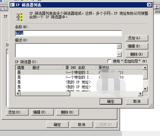
Task: Toggle the 使用“添加向导” checkbox
Action: pos(109,62)
